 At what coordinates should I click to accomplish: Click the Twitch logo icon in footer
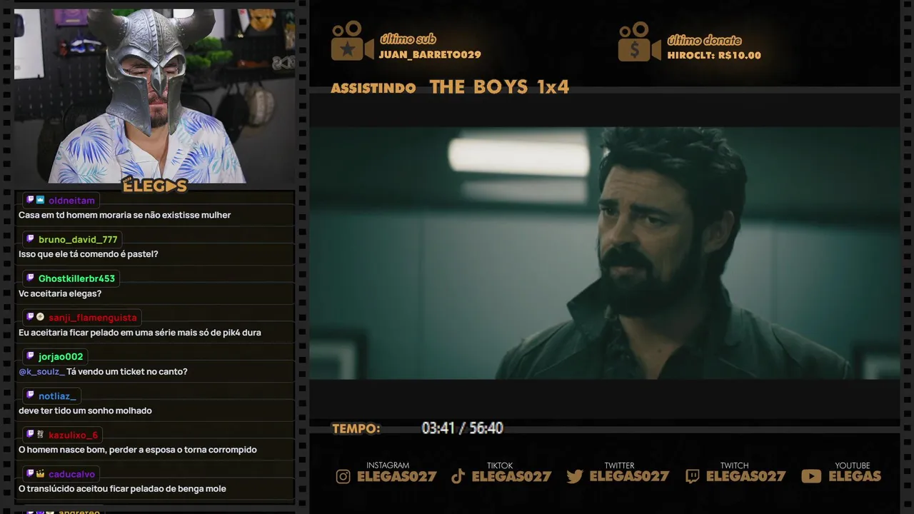(x=692, y=477)
